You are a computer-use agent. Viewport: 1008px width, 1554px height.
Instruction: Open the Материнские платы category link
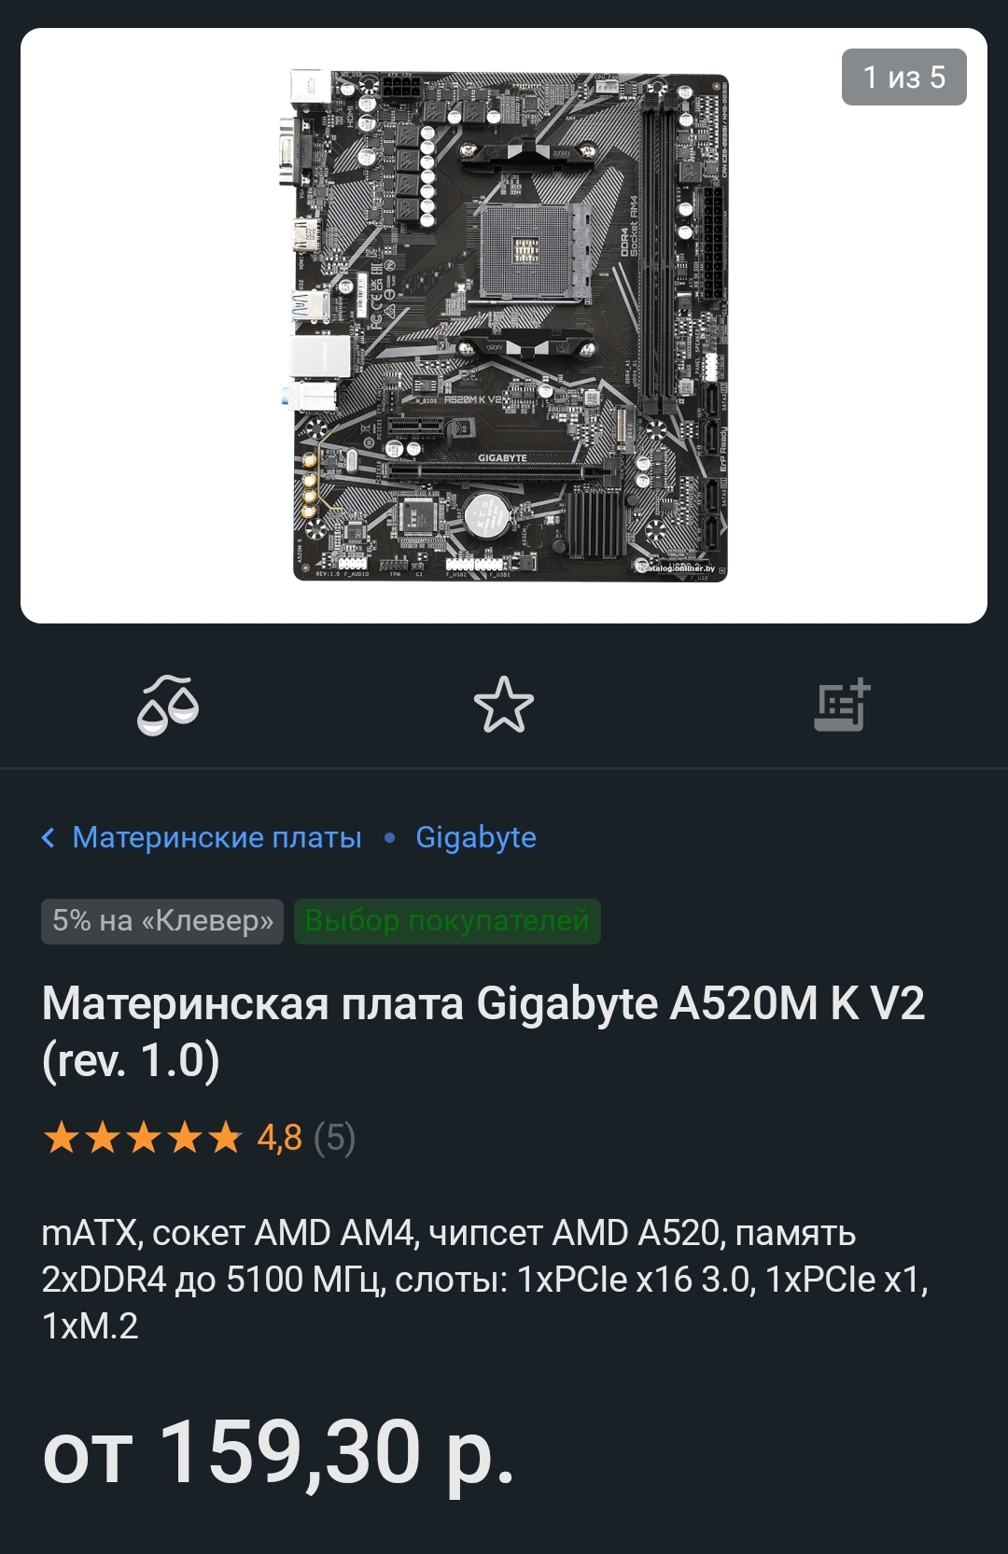coord(217,837)
